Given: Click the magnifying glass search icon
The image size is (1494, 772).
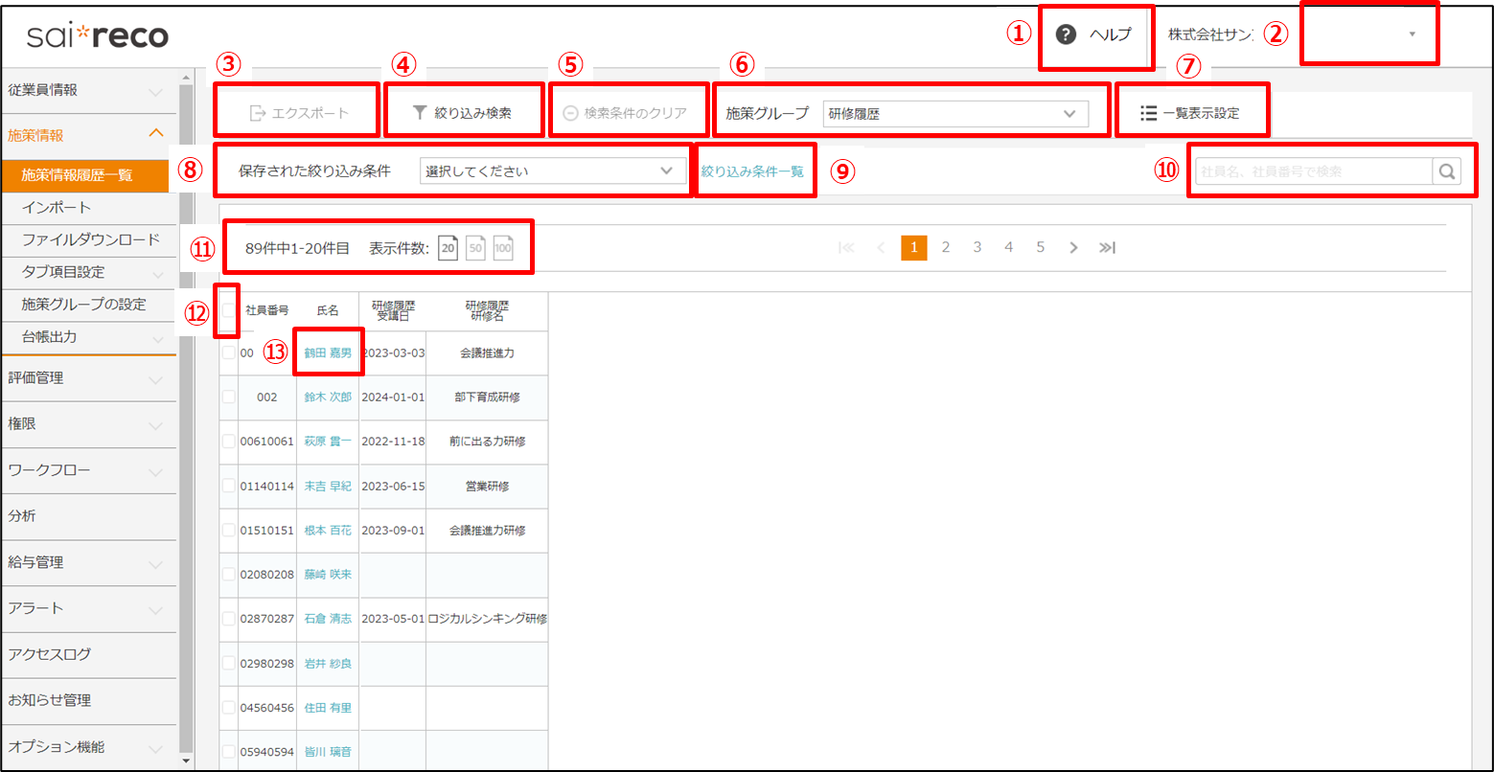Looking at the screenshot, I should pyautogui.click(x=1446, y=172).
